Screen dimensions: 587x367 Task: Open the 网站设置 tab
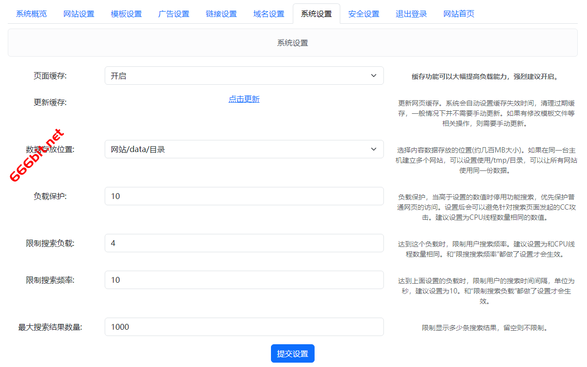click(79, 14)
